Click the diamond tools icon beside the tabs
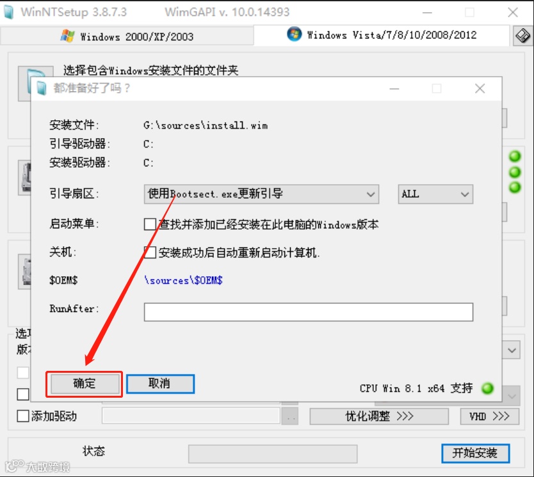Screen dimensions: 534x477 522,35
